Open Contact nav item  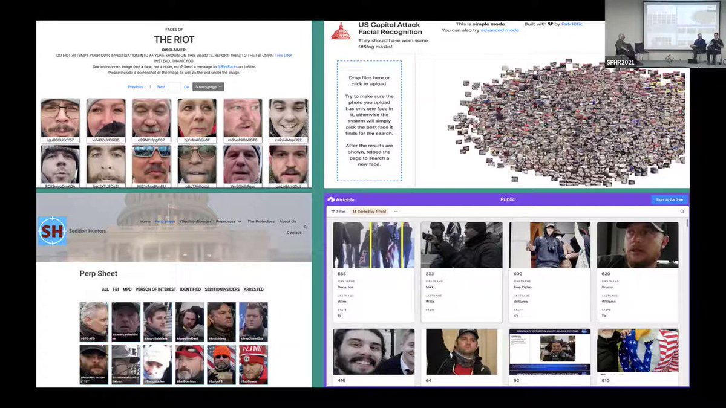click(x=294, y=233)
